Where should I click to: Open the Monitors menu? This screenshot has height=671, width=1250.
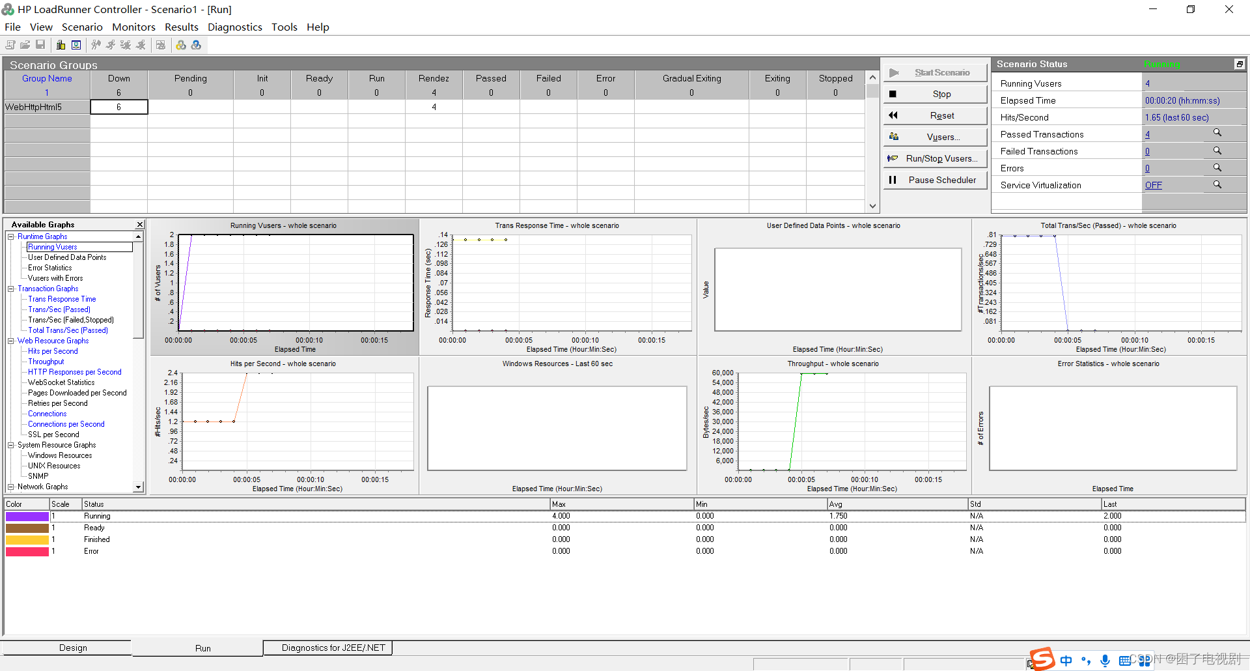pyautogui.click(x=133, y=27)
